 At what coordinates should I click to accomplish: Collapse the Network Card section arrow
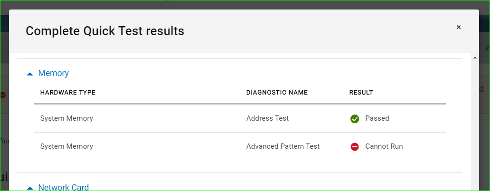tap(30, 188)
